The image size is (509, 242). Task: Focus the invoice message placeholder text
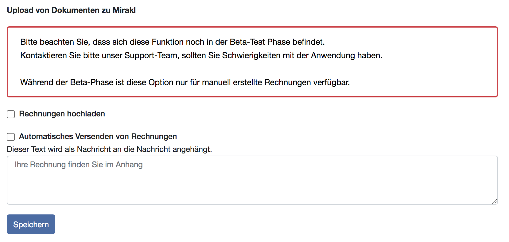79,165
